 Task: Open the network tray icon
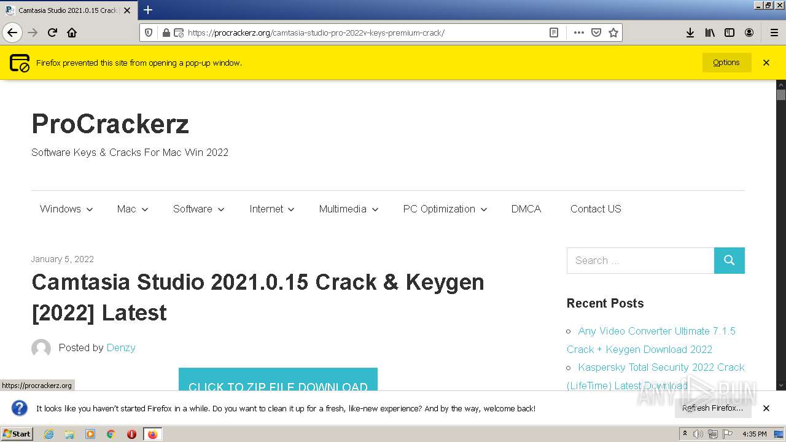click(x=713, y=434)
